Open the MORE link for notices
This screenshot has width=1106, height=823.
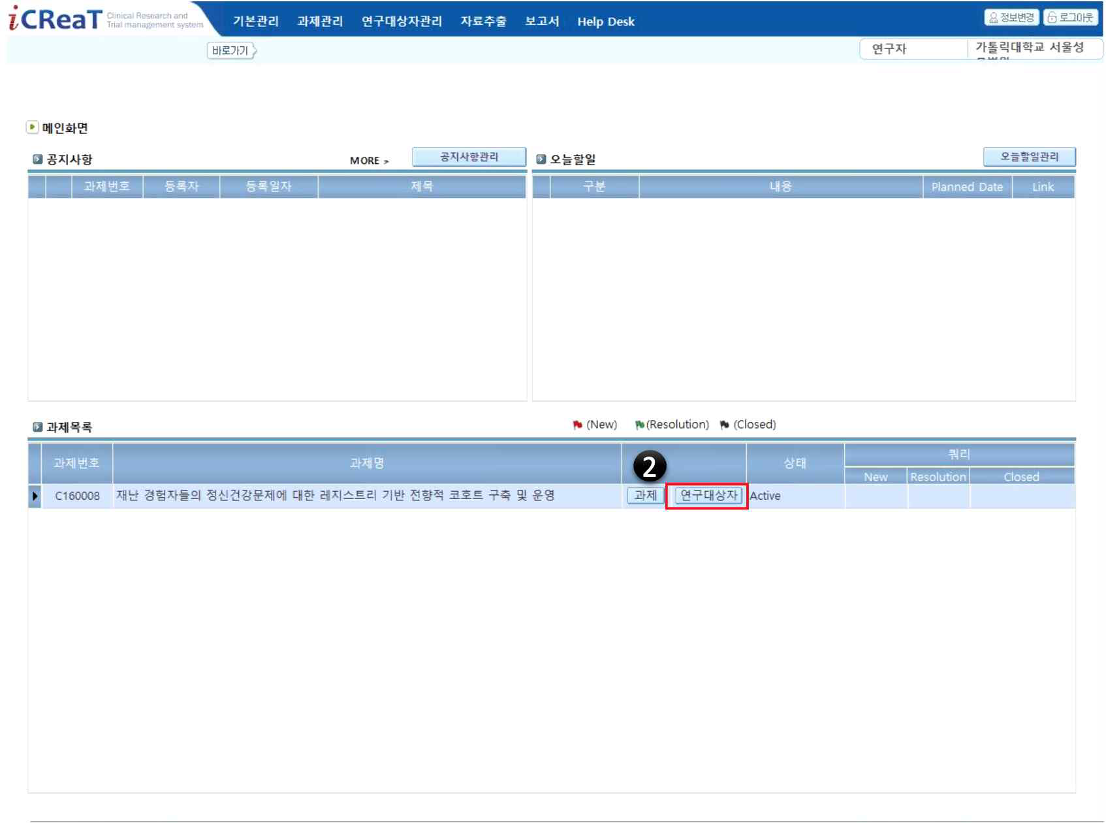pyautogui.click(x=369, y=161)
